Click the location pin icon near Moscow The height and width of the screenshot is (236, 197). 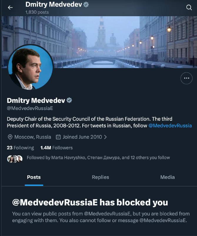(10, 137)
